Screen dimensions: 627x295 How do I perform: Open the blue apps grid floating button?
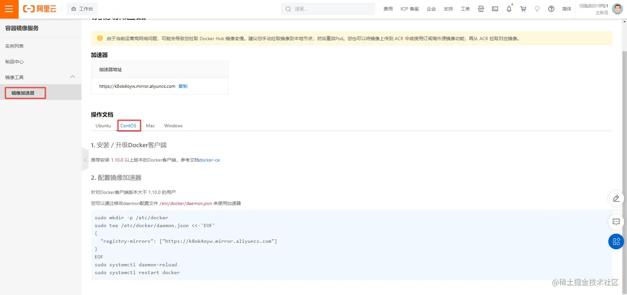(x=616, y=241)
